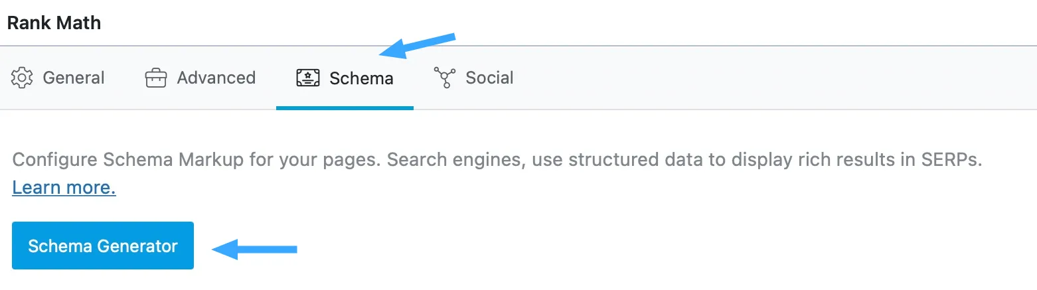
Task: Switch to the General tab label
Action: click(74, 78)
